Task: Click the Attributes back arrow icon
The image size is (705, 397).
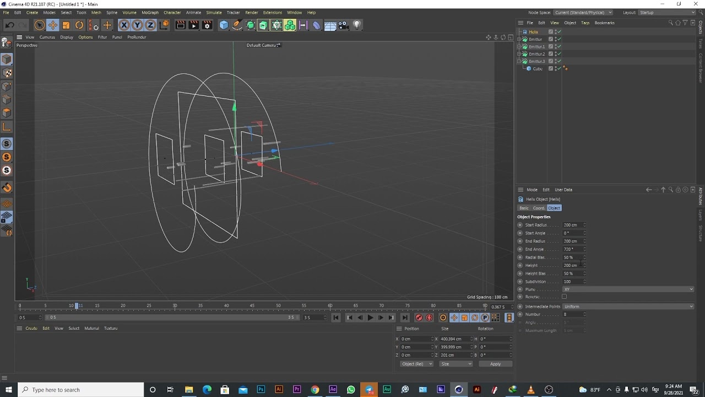Action: point(649,190)
